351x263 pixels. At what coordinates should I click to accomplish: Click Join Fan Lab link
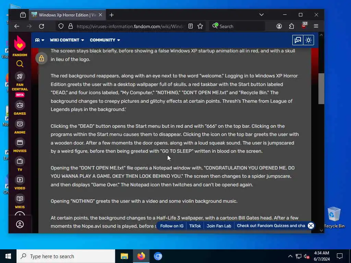(219, 226)
